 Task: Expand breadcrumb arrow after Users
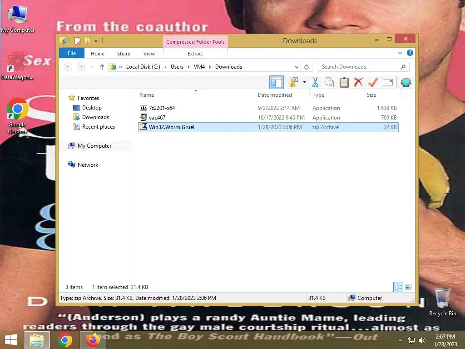[188, 67]
